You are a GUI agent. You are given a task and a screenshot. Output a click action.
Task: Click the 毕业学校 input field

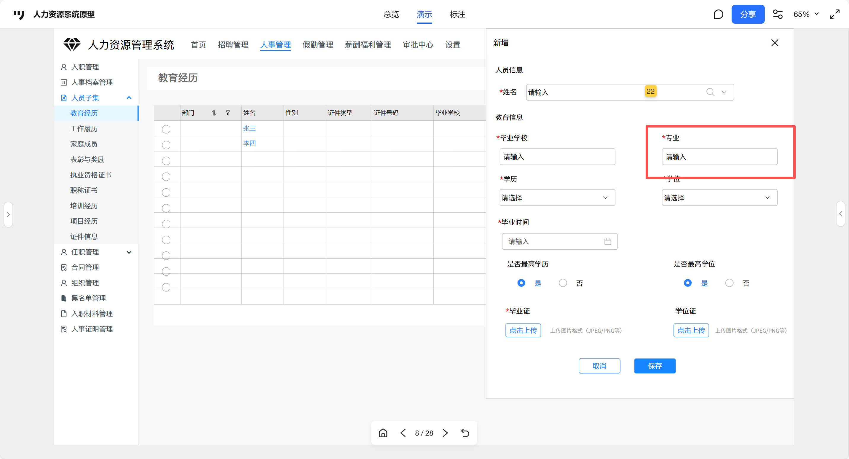pos(557,157)
